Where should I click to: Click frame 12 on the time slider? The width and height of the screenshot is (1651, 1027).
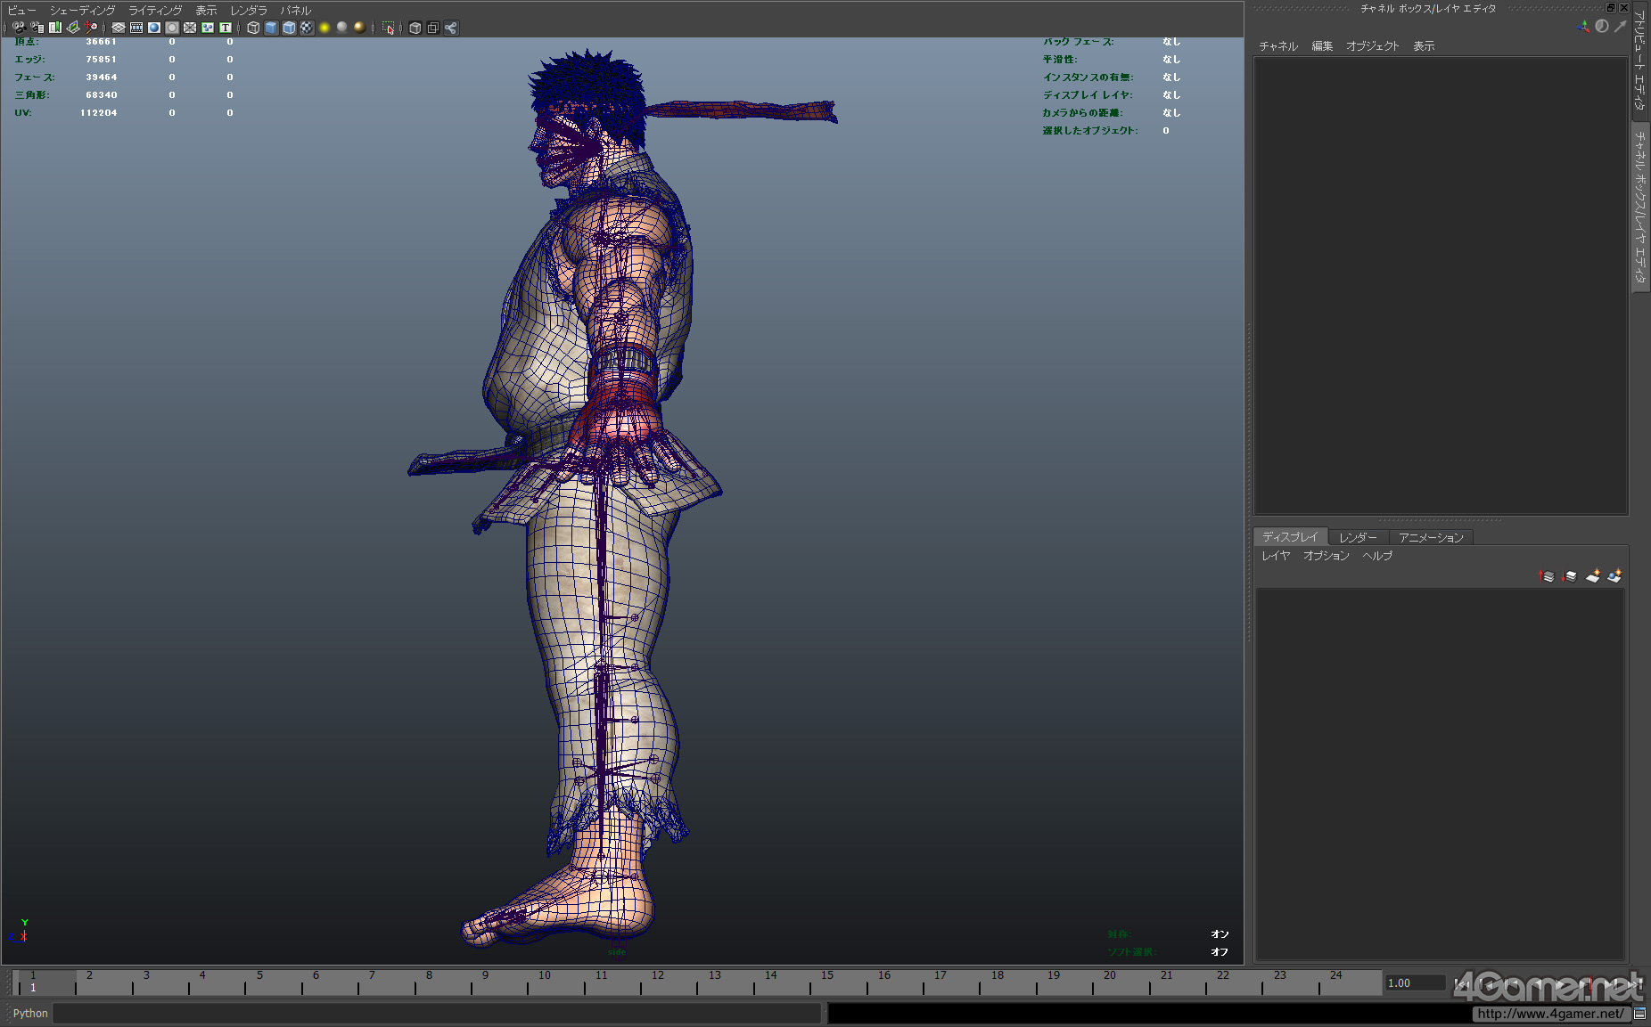(x=657, y=982)
